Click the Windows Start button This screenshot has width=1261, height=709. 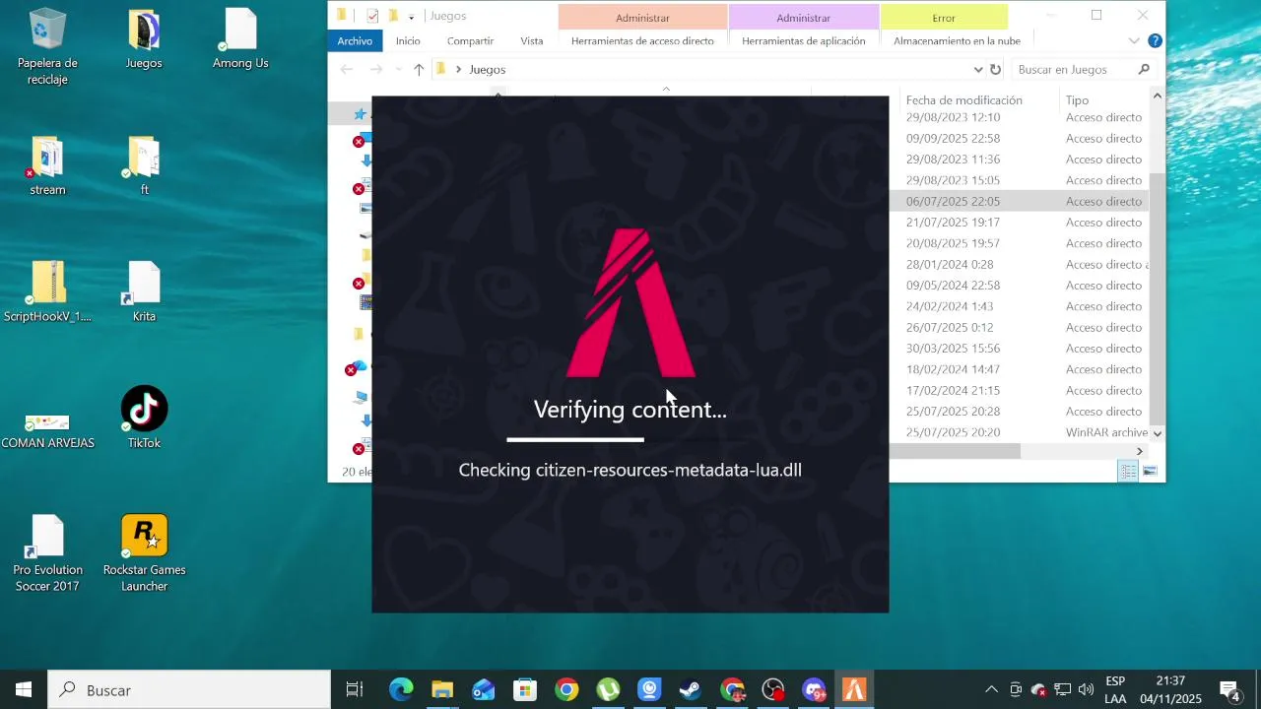coord(24,690)
